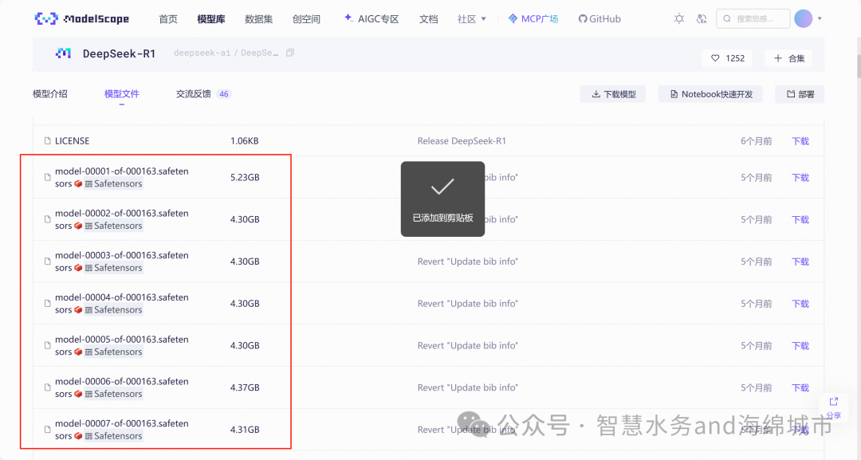The image size is (861, 460).
Task: Open the user avatar menu
Action: pyautogui.click(x=804, y=18)
